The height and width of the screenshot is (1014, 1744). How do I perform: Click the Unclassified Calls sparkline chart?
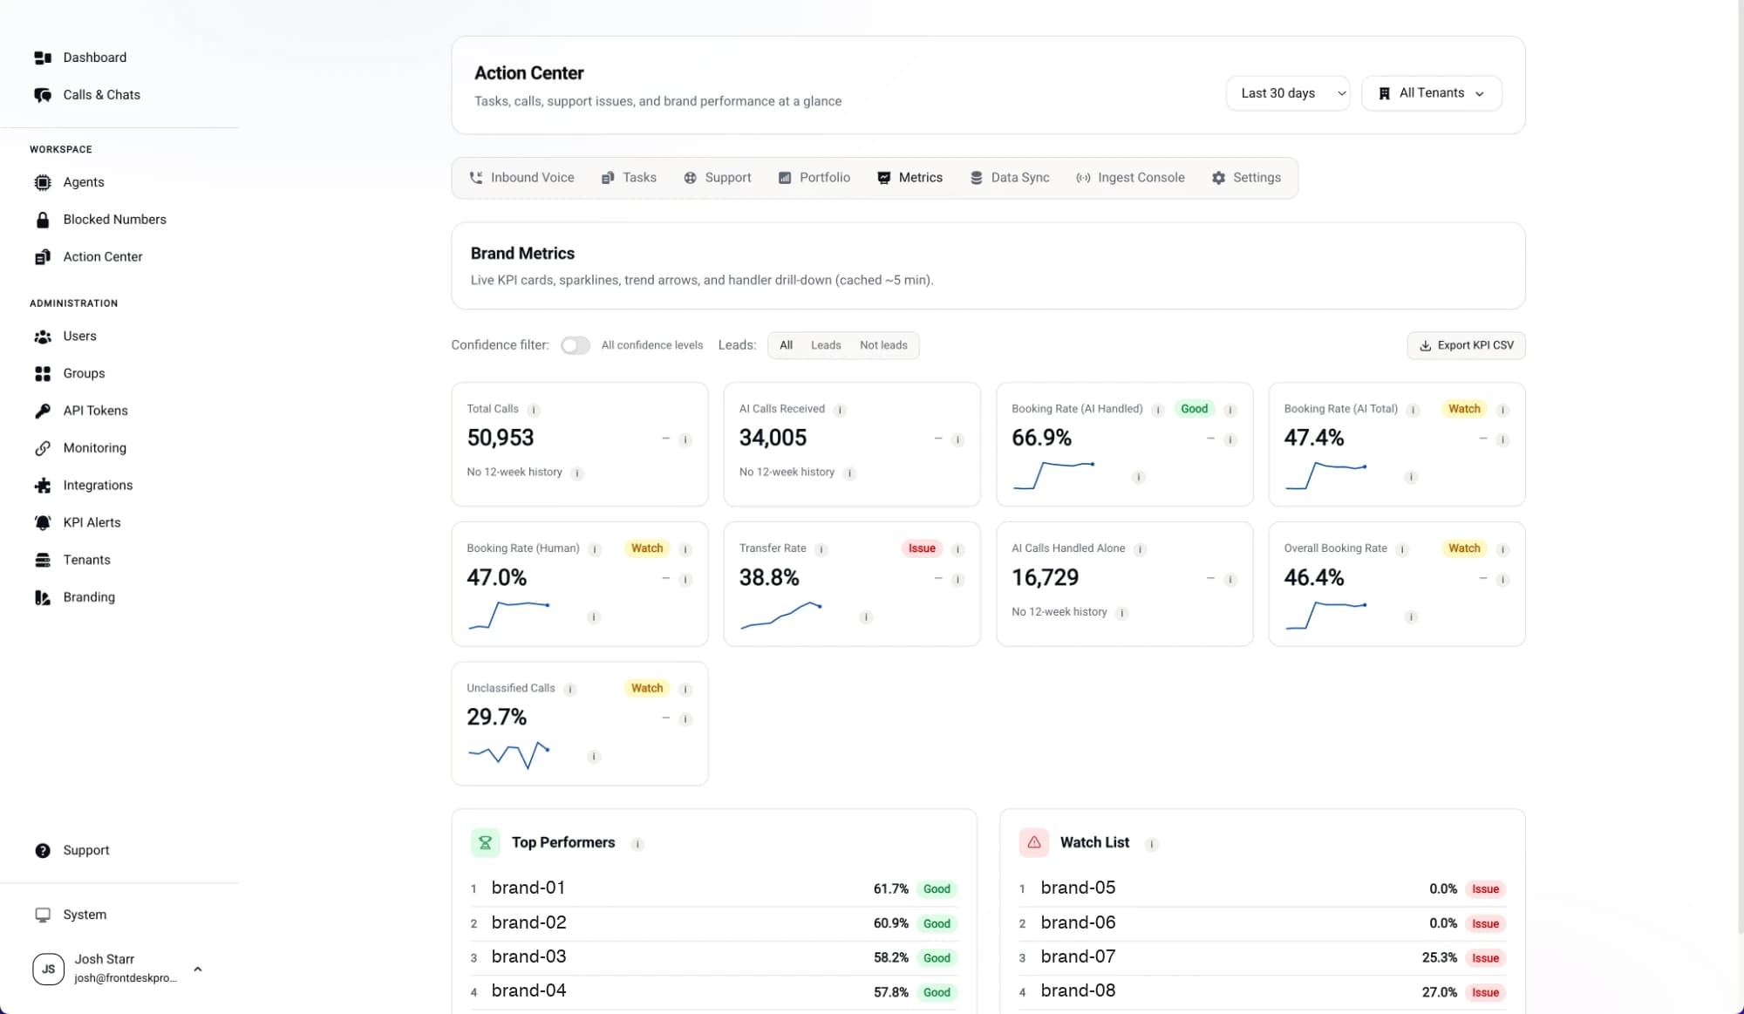pyautogui.click(x=509, y=755)
